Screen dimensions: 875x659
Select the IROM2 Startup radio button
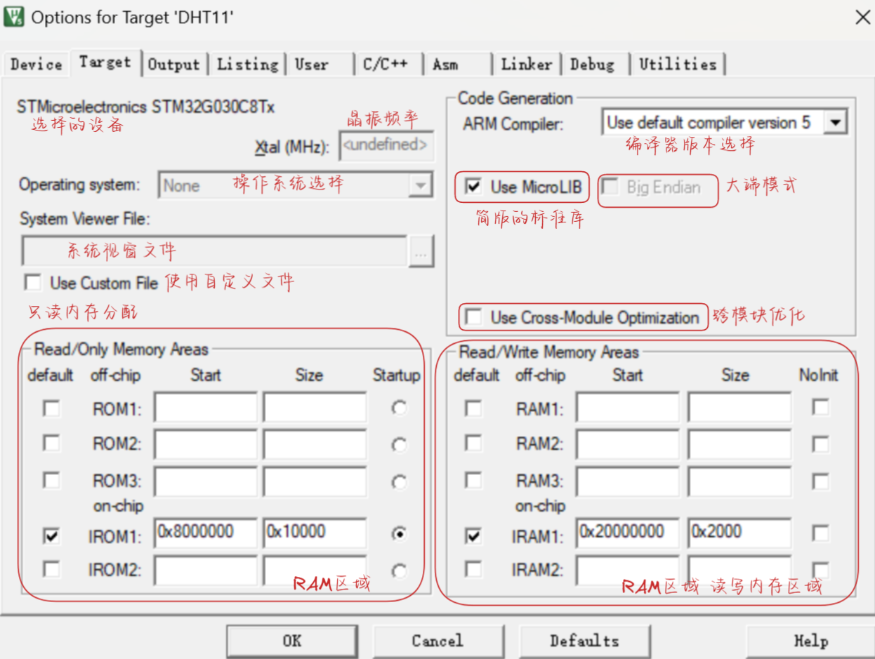tap(399, 571)
